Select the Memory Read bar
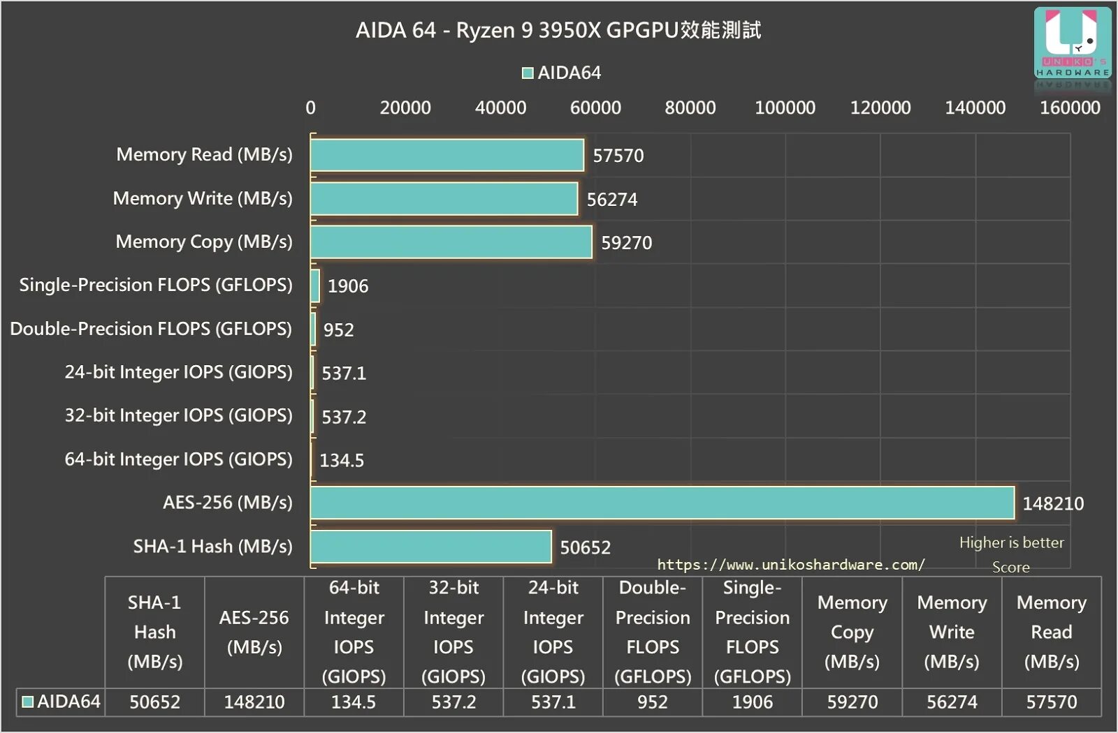1118x733 pixels. [447, 155]
